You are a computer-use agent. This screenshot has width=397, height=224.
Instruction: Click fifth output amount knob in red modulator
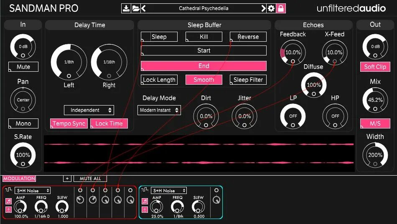pyautogui.click(x=130, y=200)
